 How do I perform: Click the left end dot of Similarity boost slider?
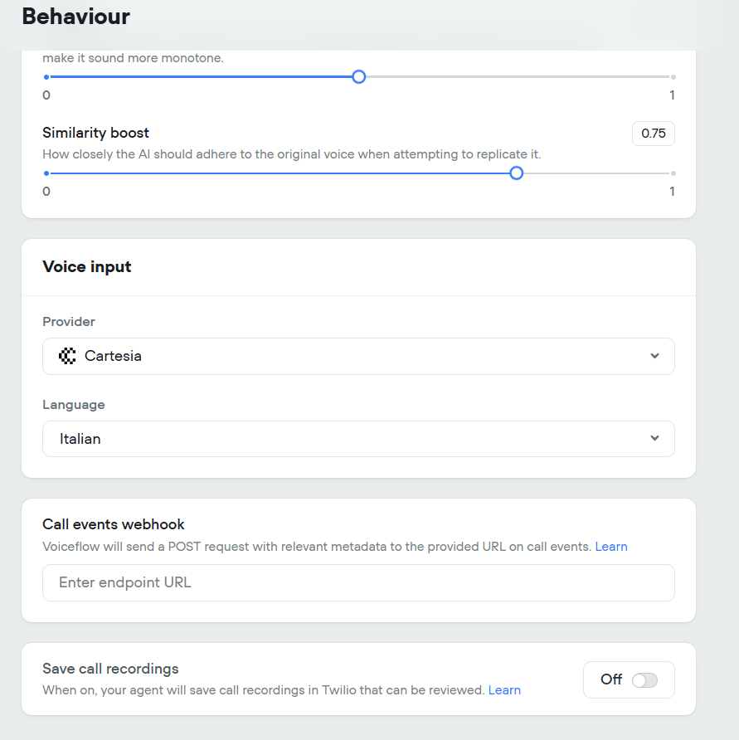click(x=46, y=173)
